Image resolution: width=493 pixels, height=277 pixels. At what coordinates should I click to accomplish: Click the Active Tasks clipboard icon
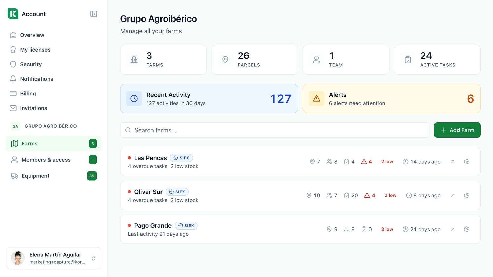[x=408, y=60]
